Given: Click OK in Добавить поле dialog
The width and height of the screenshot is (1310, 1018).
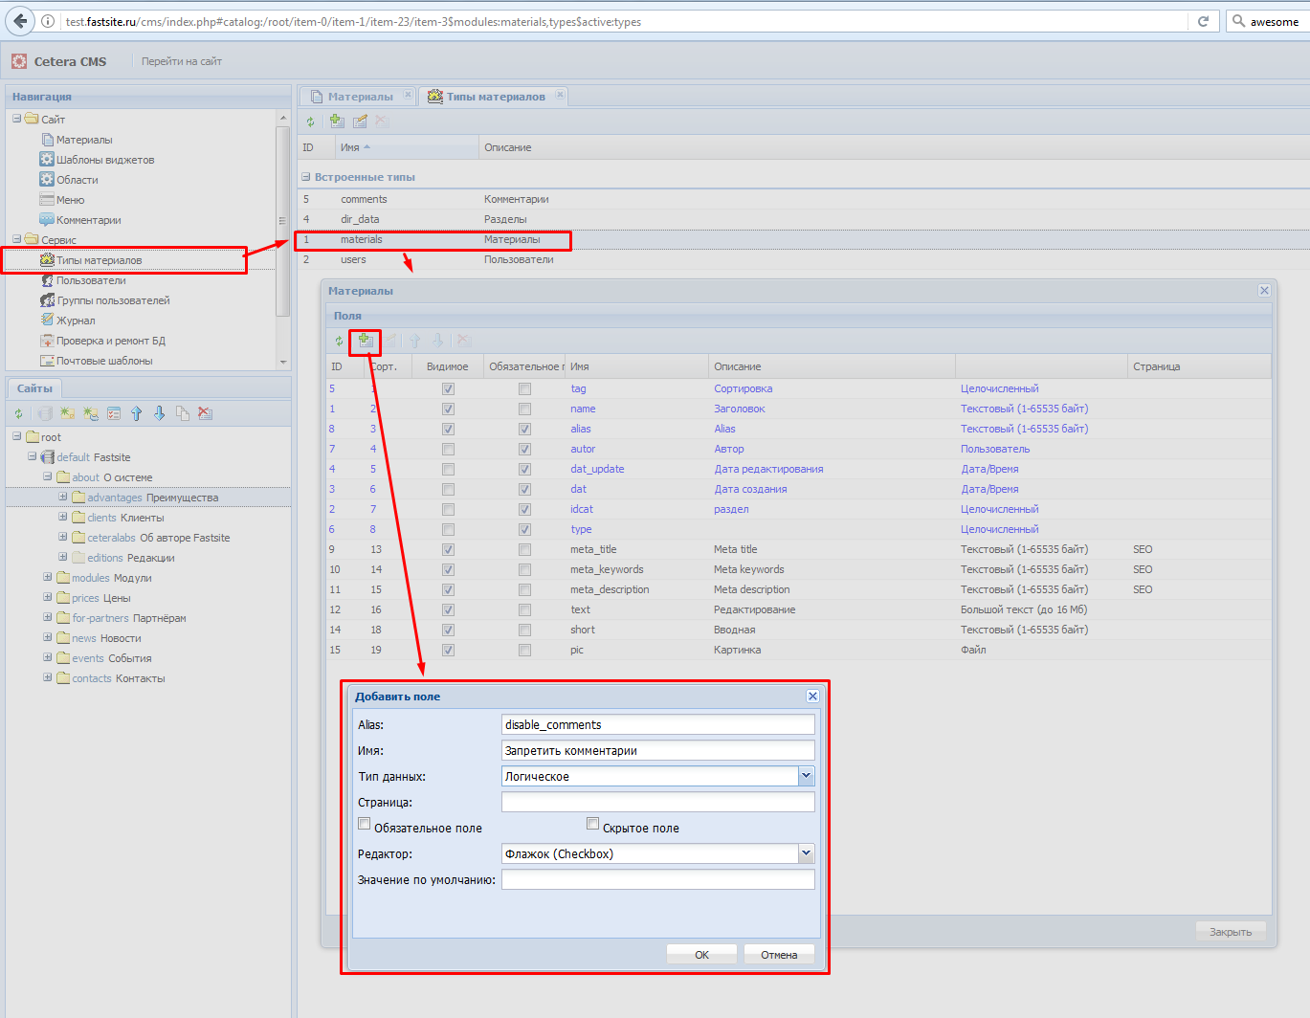Looking at the screenshot, I should (x=701, y=955).
